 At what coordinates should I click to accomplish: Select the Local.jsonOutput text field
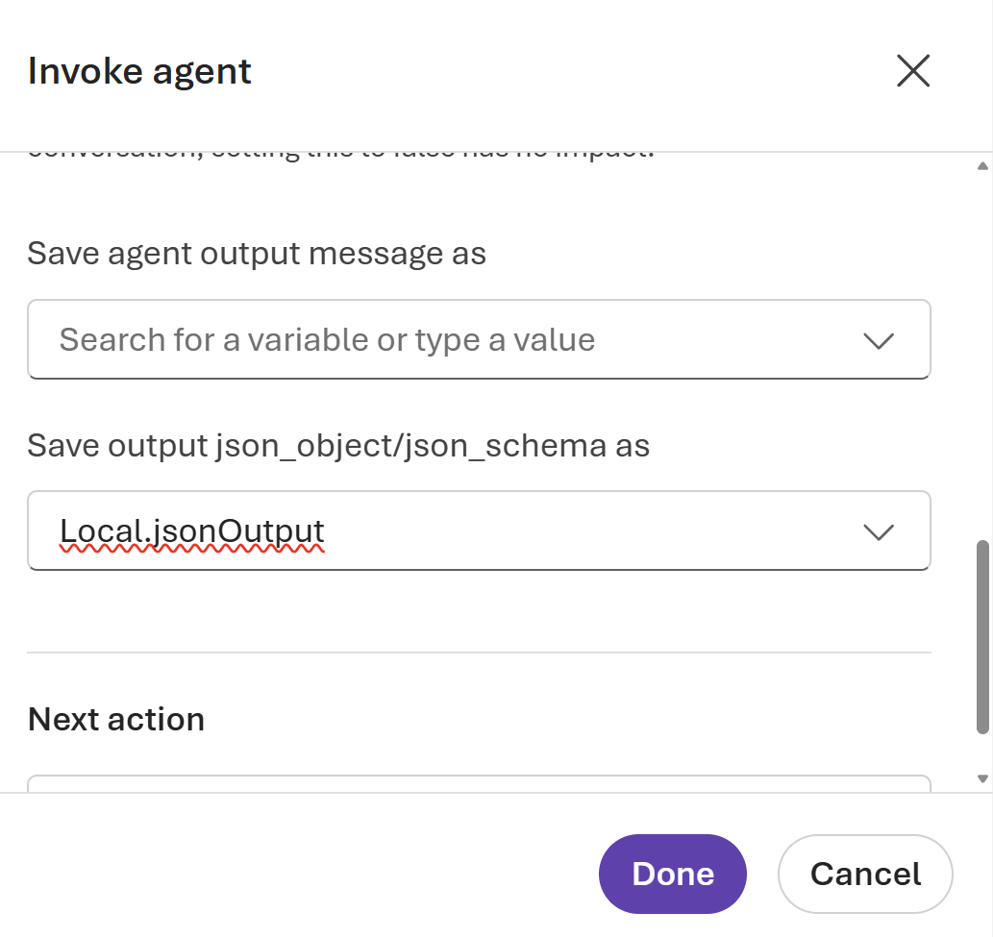(x=479, y=530)
